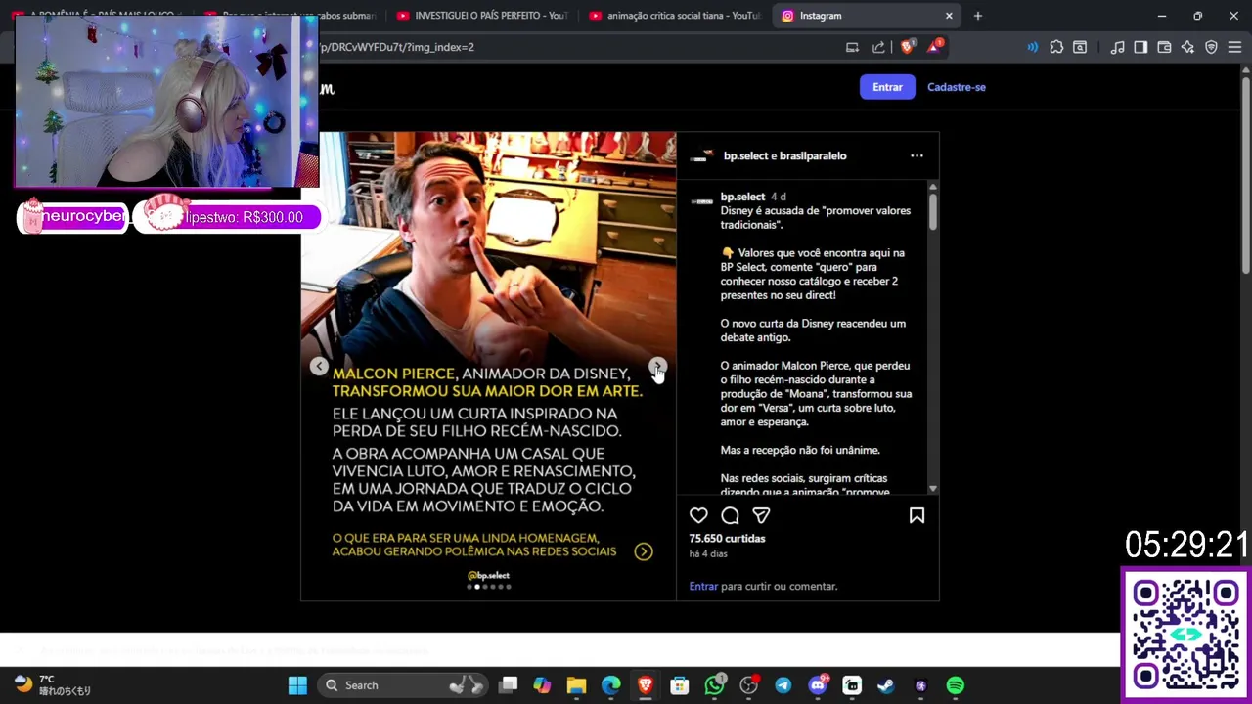Open Microsoft Copilot from the taskbar
Screen dimensions: 1252x704
542,685
